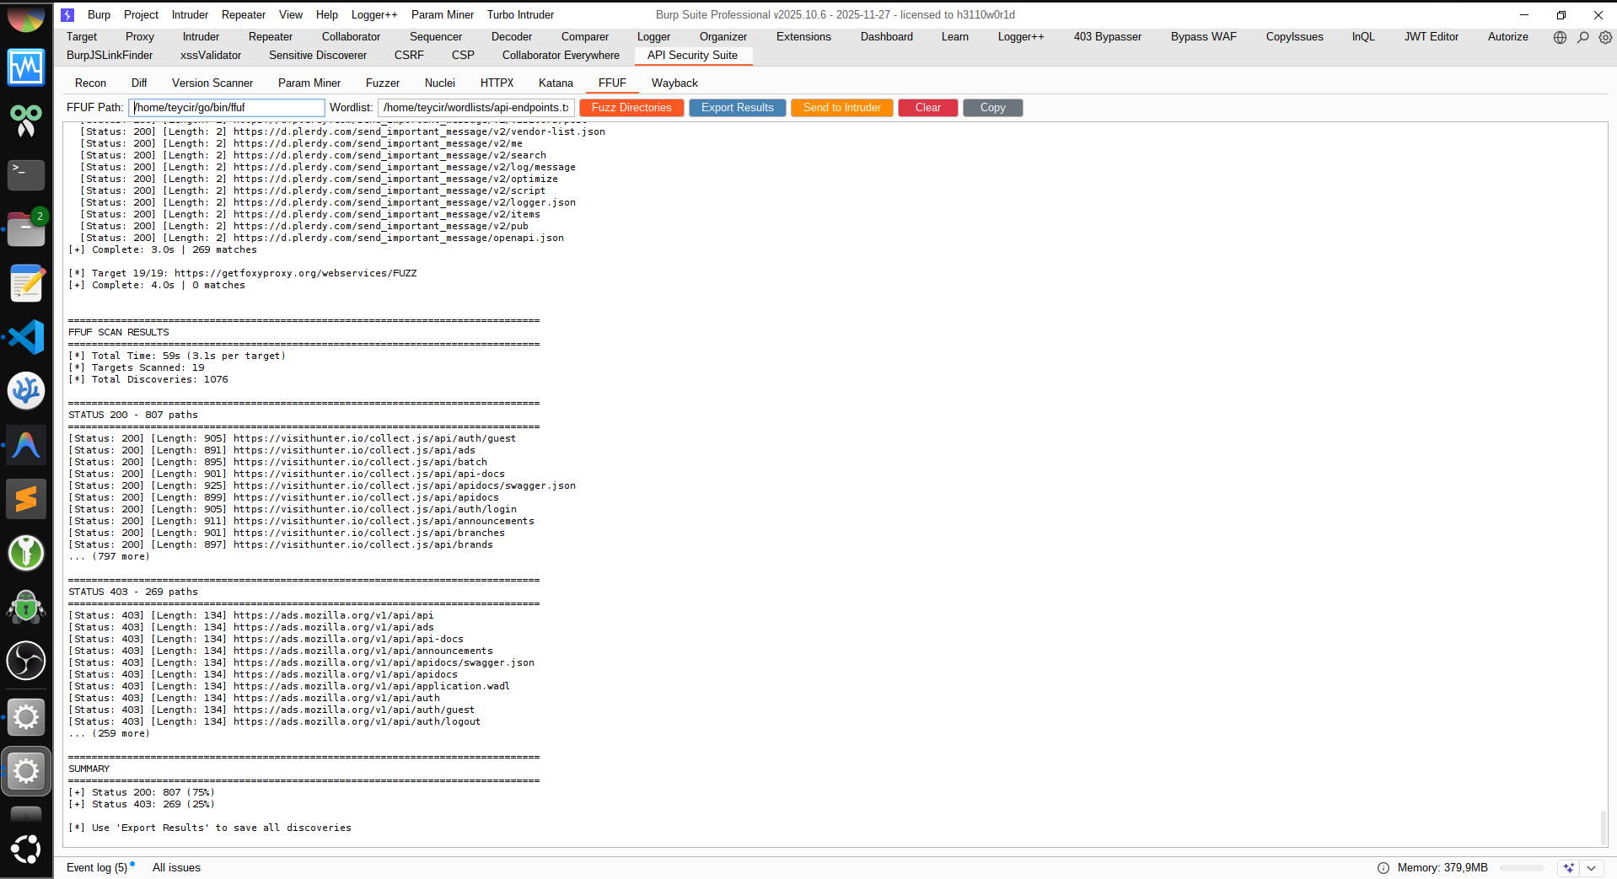Open the globe icon in Burp's tab bar
This screenshot has height=879, width=1617.
[1560, 37]
